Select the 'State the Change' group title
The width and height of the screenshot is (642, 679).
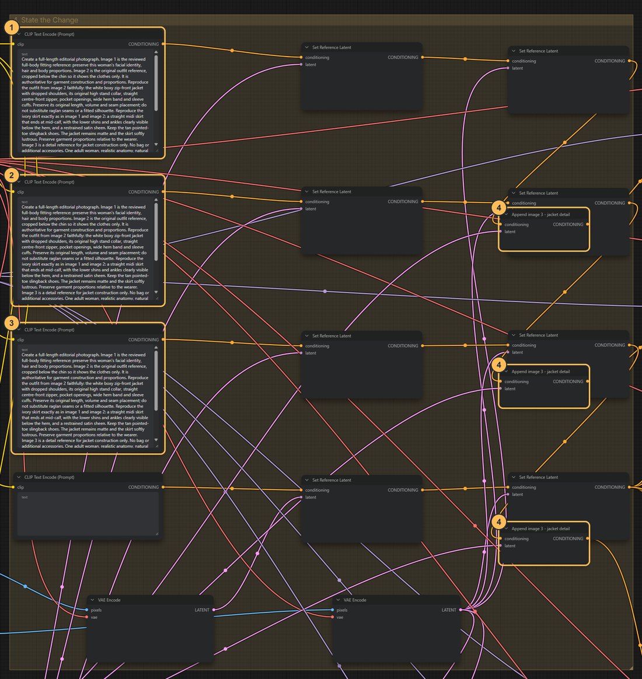[50, 20]
